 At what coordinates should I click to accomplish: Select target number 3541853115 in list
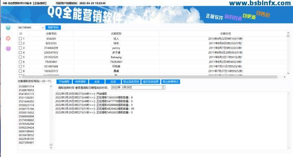26,94
